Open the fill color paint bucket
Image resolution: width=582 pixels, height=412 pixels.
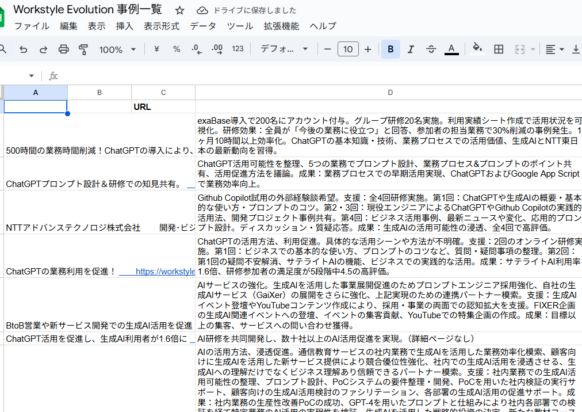477,49
